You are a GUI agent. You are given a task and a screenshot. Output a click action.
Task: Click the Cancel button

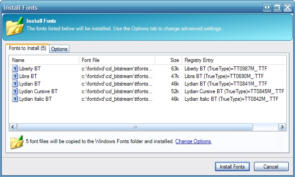click(271, 166)
